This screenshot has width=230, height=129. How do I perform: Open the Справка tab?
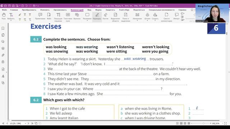(x=182, y=10)
